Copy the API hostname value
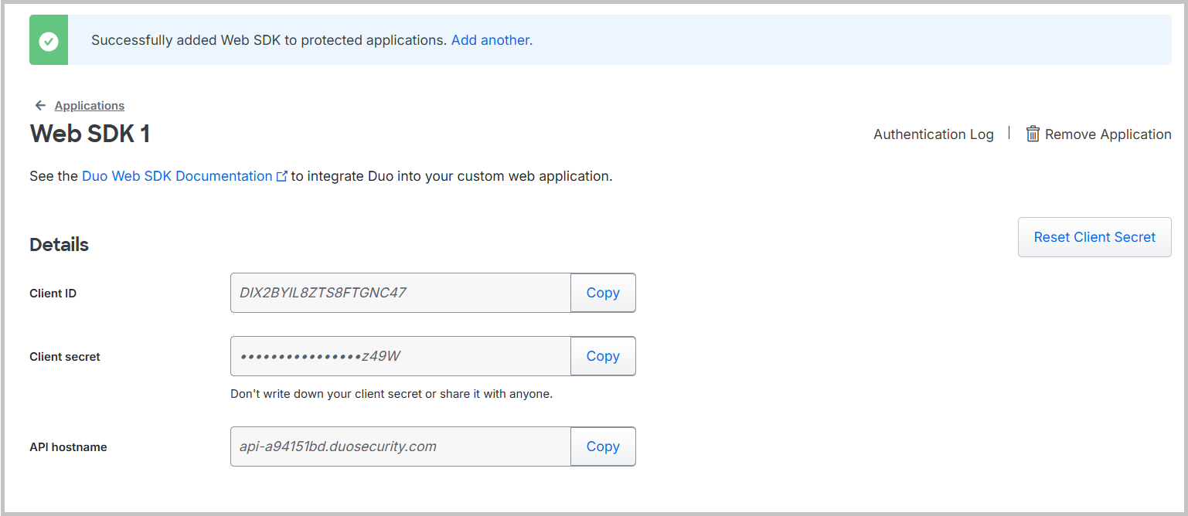Viewport: 1188px width, 516px height. click(x=603, y=446)
